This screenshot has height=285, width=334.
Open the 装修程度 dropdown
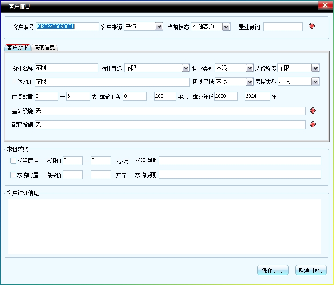click(315, 68)
